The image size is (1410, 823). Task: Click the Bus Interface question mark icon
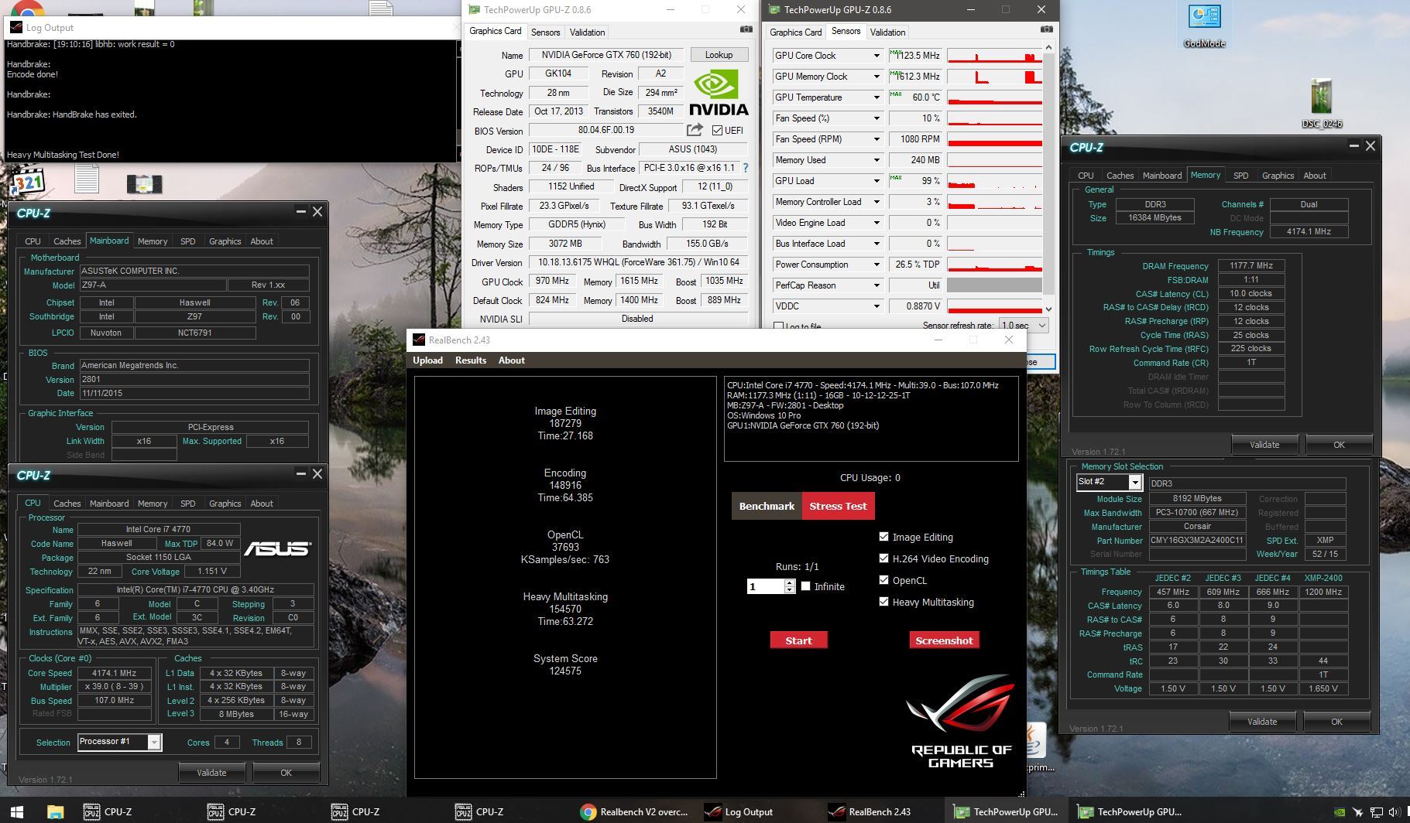[746, 168]
